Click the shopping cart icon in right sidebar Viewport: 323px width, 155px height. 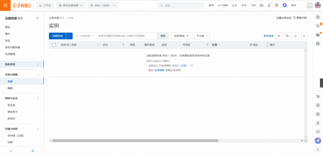coord(318,97)
